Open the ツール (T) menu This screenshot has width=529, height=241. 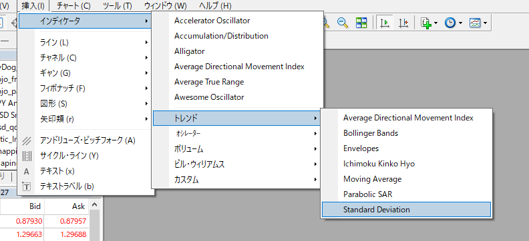(117, 6)
